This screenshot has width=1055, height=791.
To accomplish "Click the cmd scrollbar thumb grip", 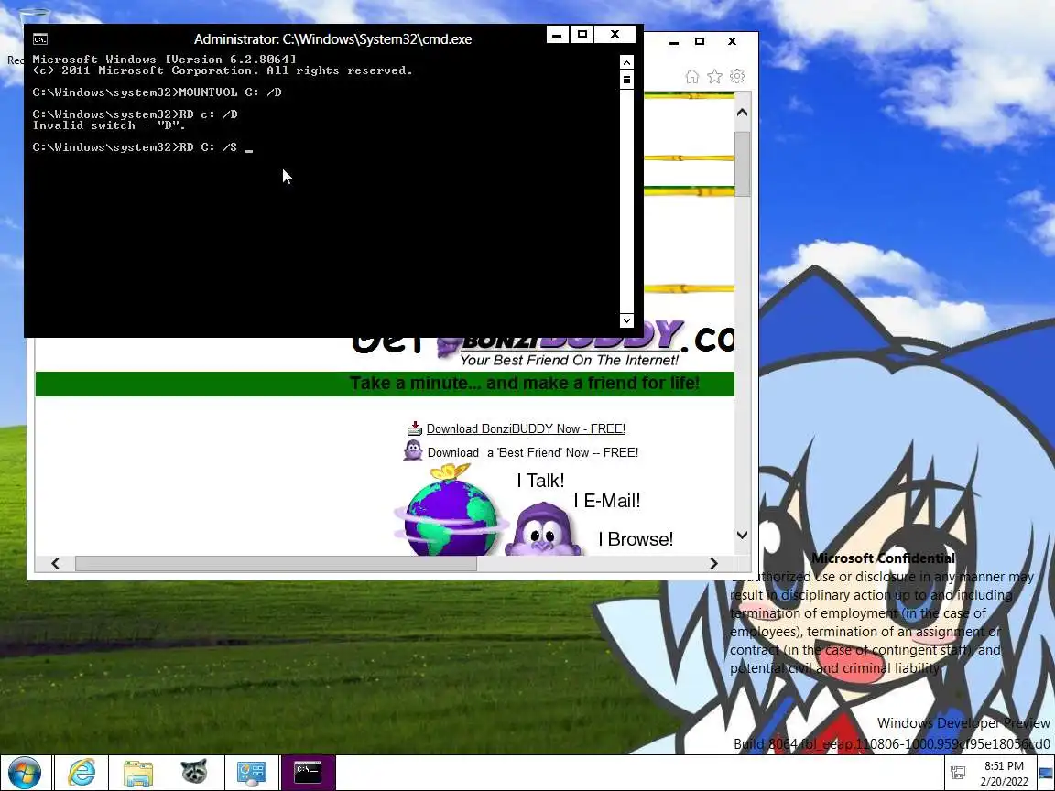I will tap(626, 80).
